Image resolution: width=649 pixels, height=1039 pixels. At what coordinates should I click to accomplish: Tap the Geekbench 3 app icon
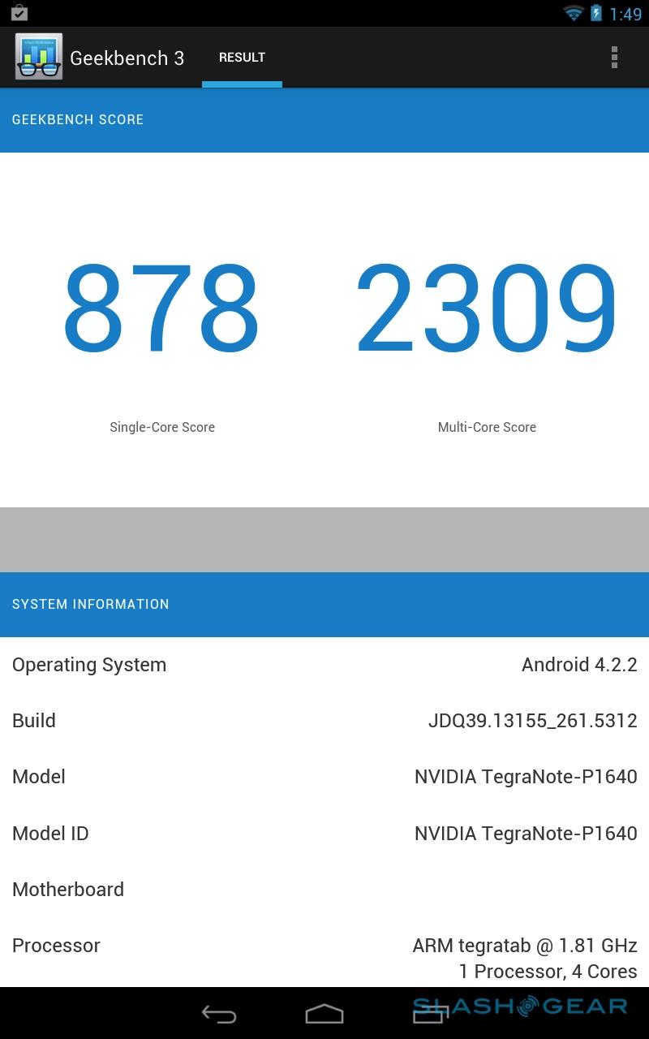pos(38,57)
